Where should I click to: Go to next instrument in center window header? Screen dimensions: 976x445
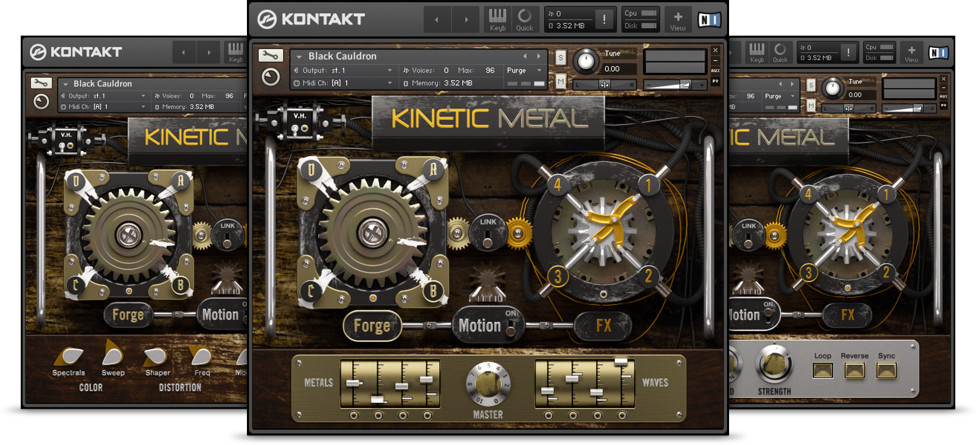[x=466, y=20]
